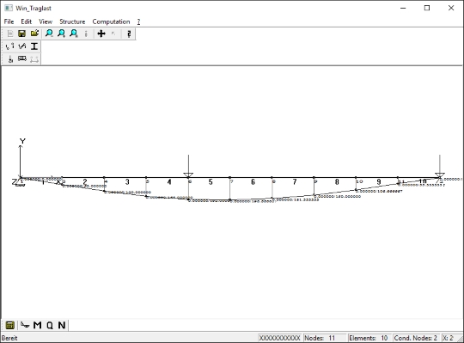
Task: Open the View menu
Action: pos(46,21)
